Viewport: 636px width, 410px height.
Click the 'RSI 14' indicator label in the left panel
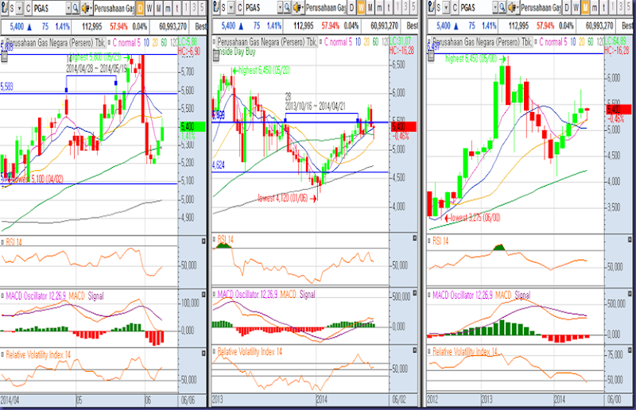14,242
